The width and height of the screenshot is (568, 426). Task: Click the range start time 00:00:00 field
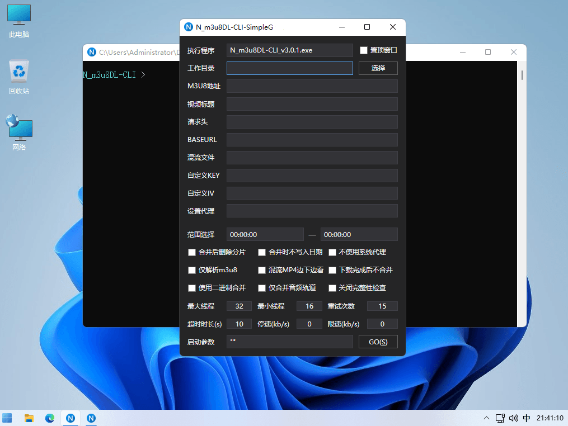[x=265, y=235]
